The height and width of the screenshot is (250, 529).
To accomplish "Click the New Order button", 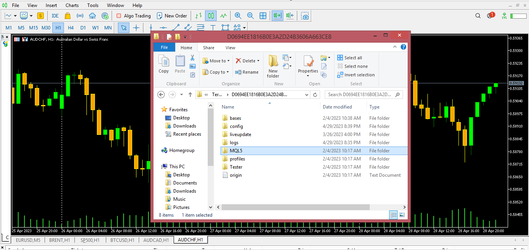I will pos(172,16).
